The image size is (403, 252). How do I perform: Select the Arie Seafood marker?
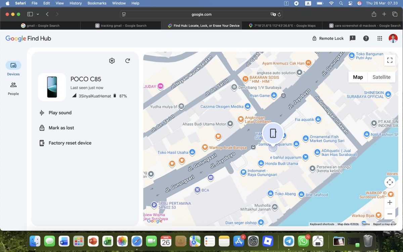click(x=301, y=195)
